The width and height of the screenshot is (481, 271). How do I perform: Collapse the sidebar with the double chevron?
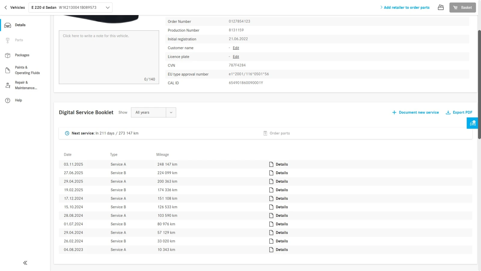[25, 263]
